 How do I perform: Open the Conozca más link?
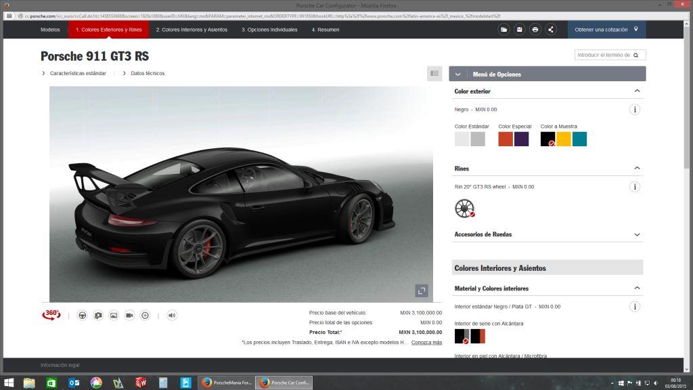[426, 342]
